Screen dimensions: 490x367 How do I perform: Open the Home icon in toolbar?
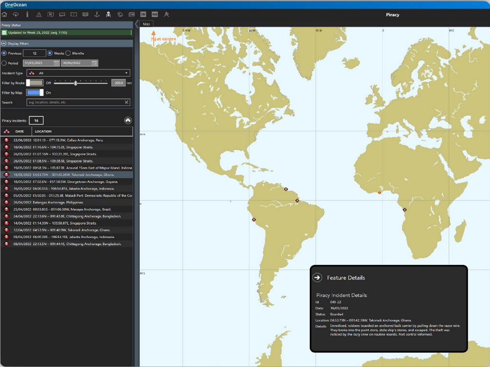click(x=5, y=15)
